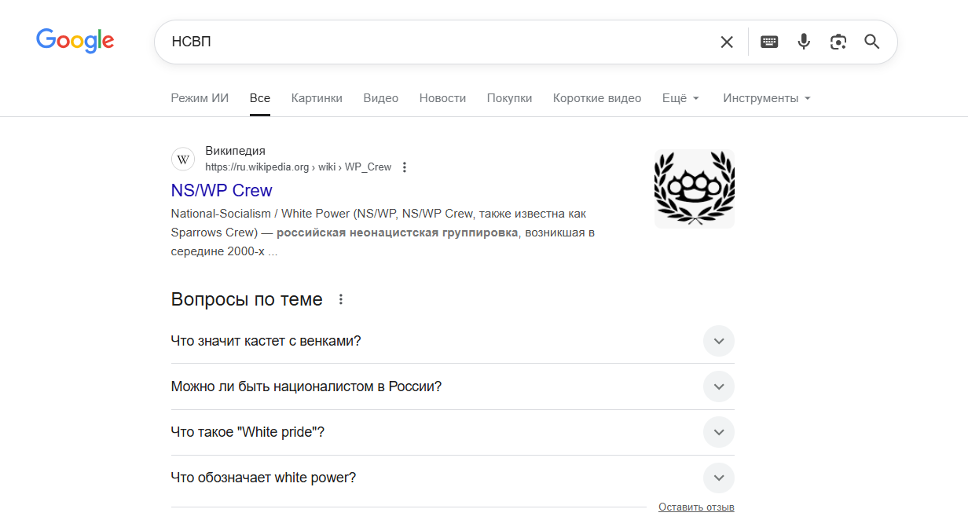This screenshot has height=531, width=968.
Task: Switch to the Покупки tab
Action: [509, 98]
